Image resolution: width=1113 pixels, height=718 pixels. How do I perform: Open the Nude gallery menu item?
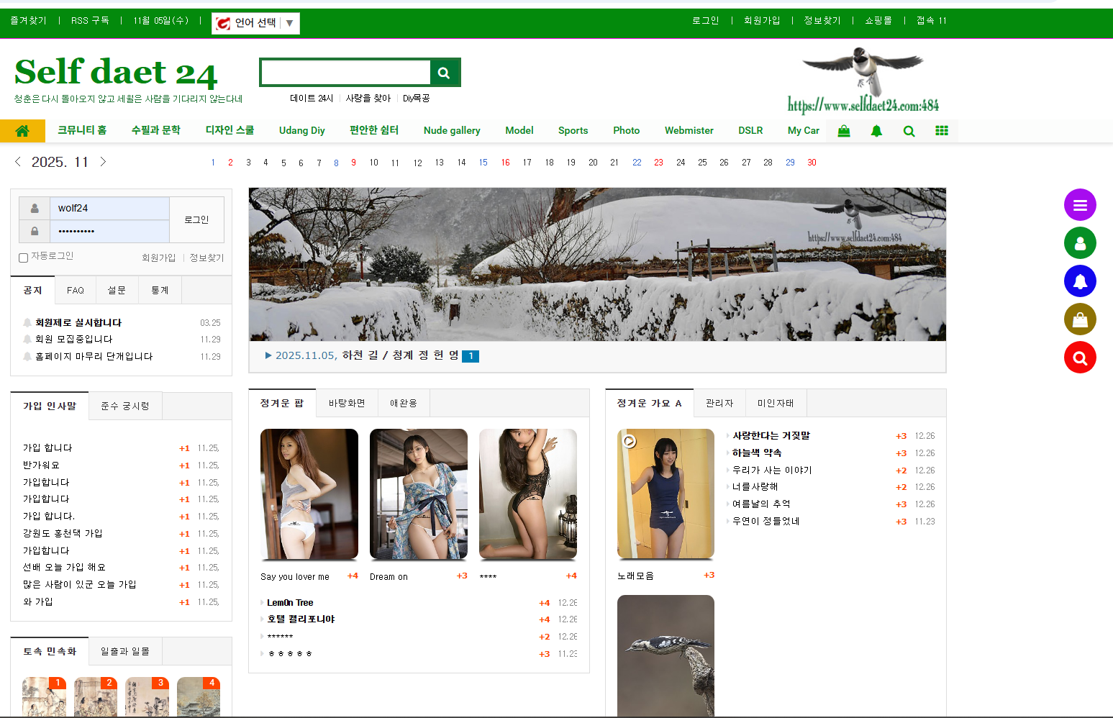pyautogui.click(x=452, y=131)
